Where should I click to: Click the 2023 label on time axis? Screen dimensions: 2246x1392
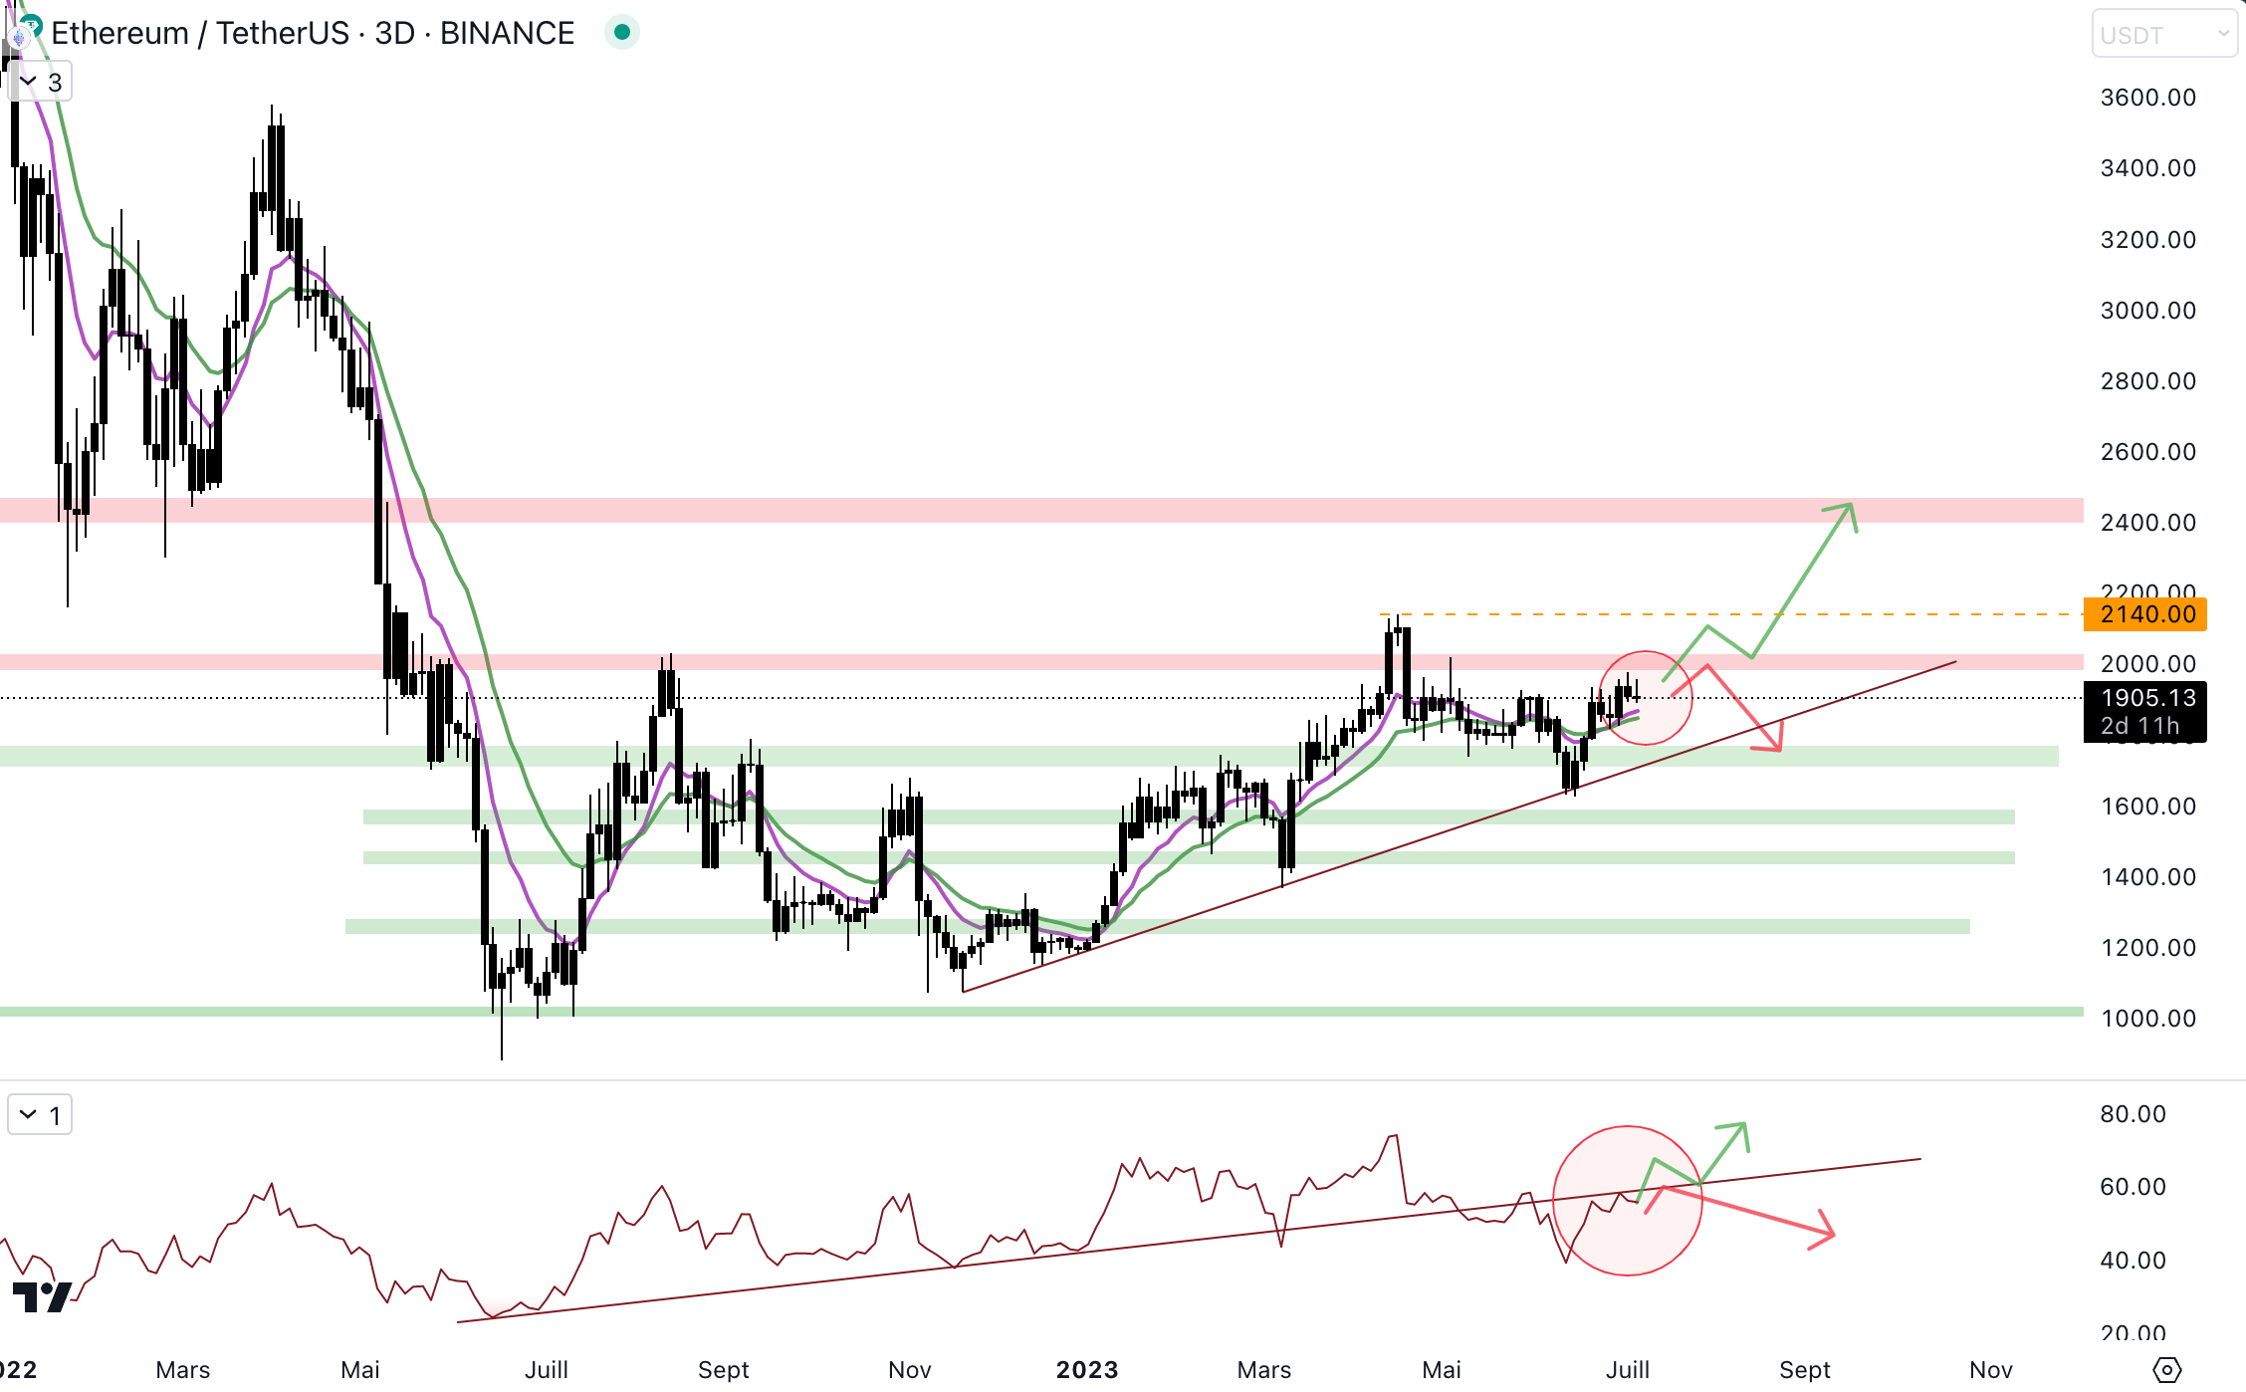pos(1087,1370)
